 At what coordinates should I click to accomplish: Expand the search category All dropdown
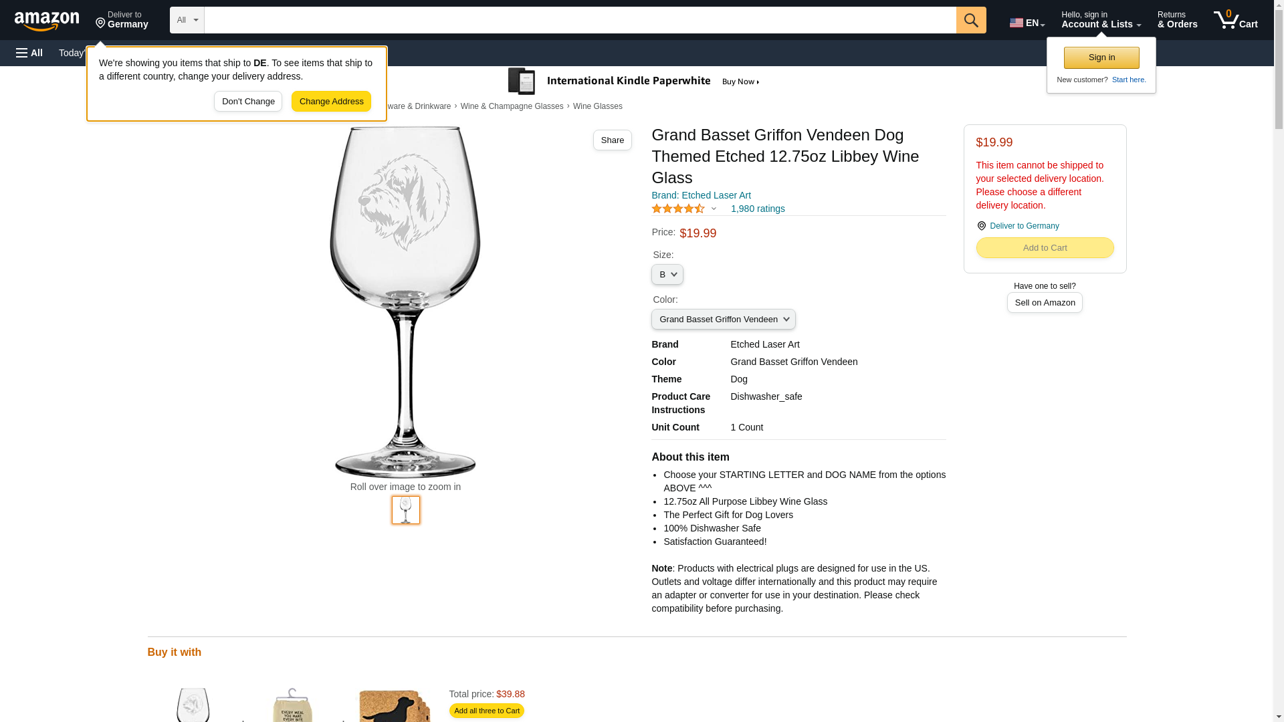click(x=187, y=20)
